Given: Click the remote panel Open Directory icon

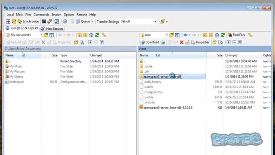Looking at the screenshot, I should [x=171, y=35].
